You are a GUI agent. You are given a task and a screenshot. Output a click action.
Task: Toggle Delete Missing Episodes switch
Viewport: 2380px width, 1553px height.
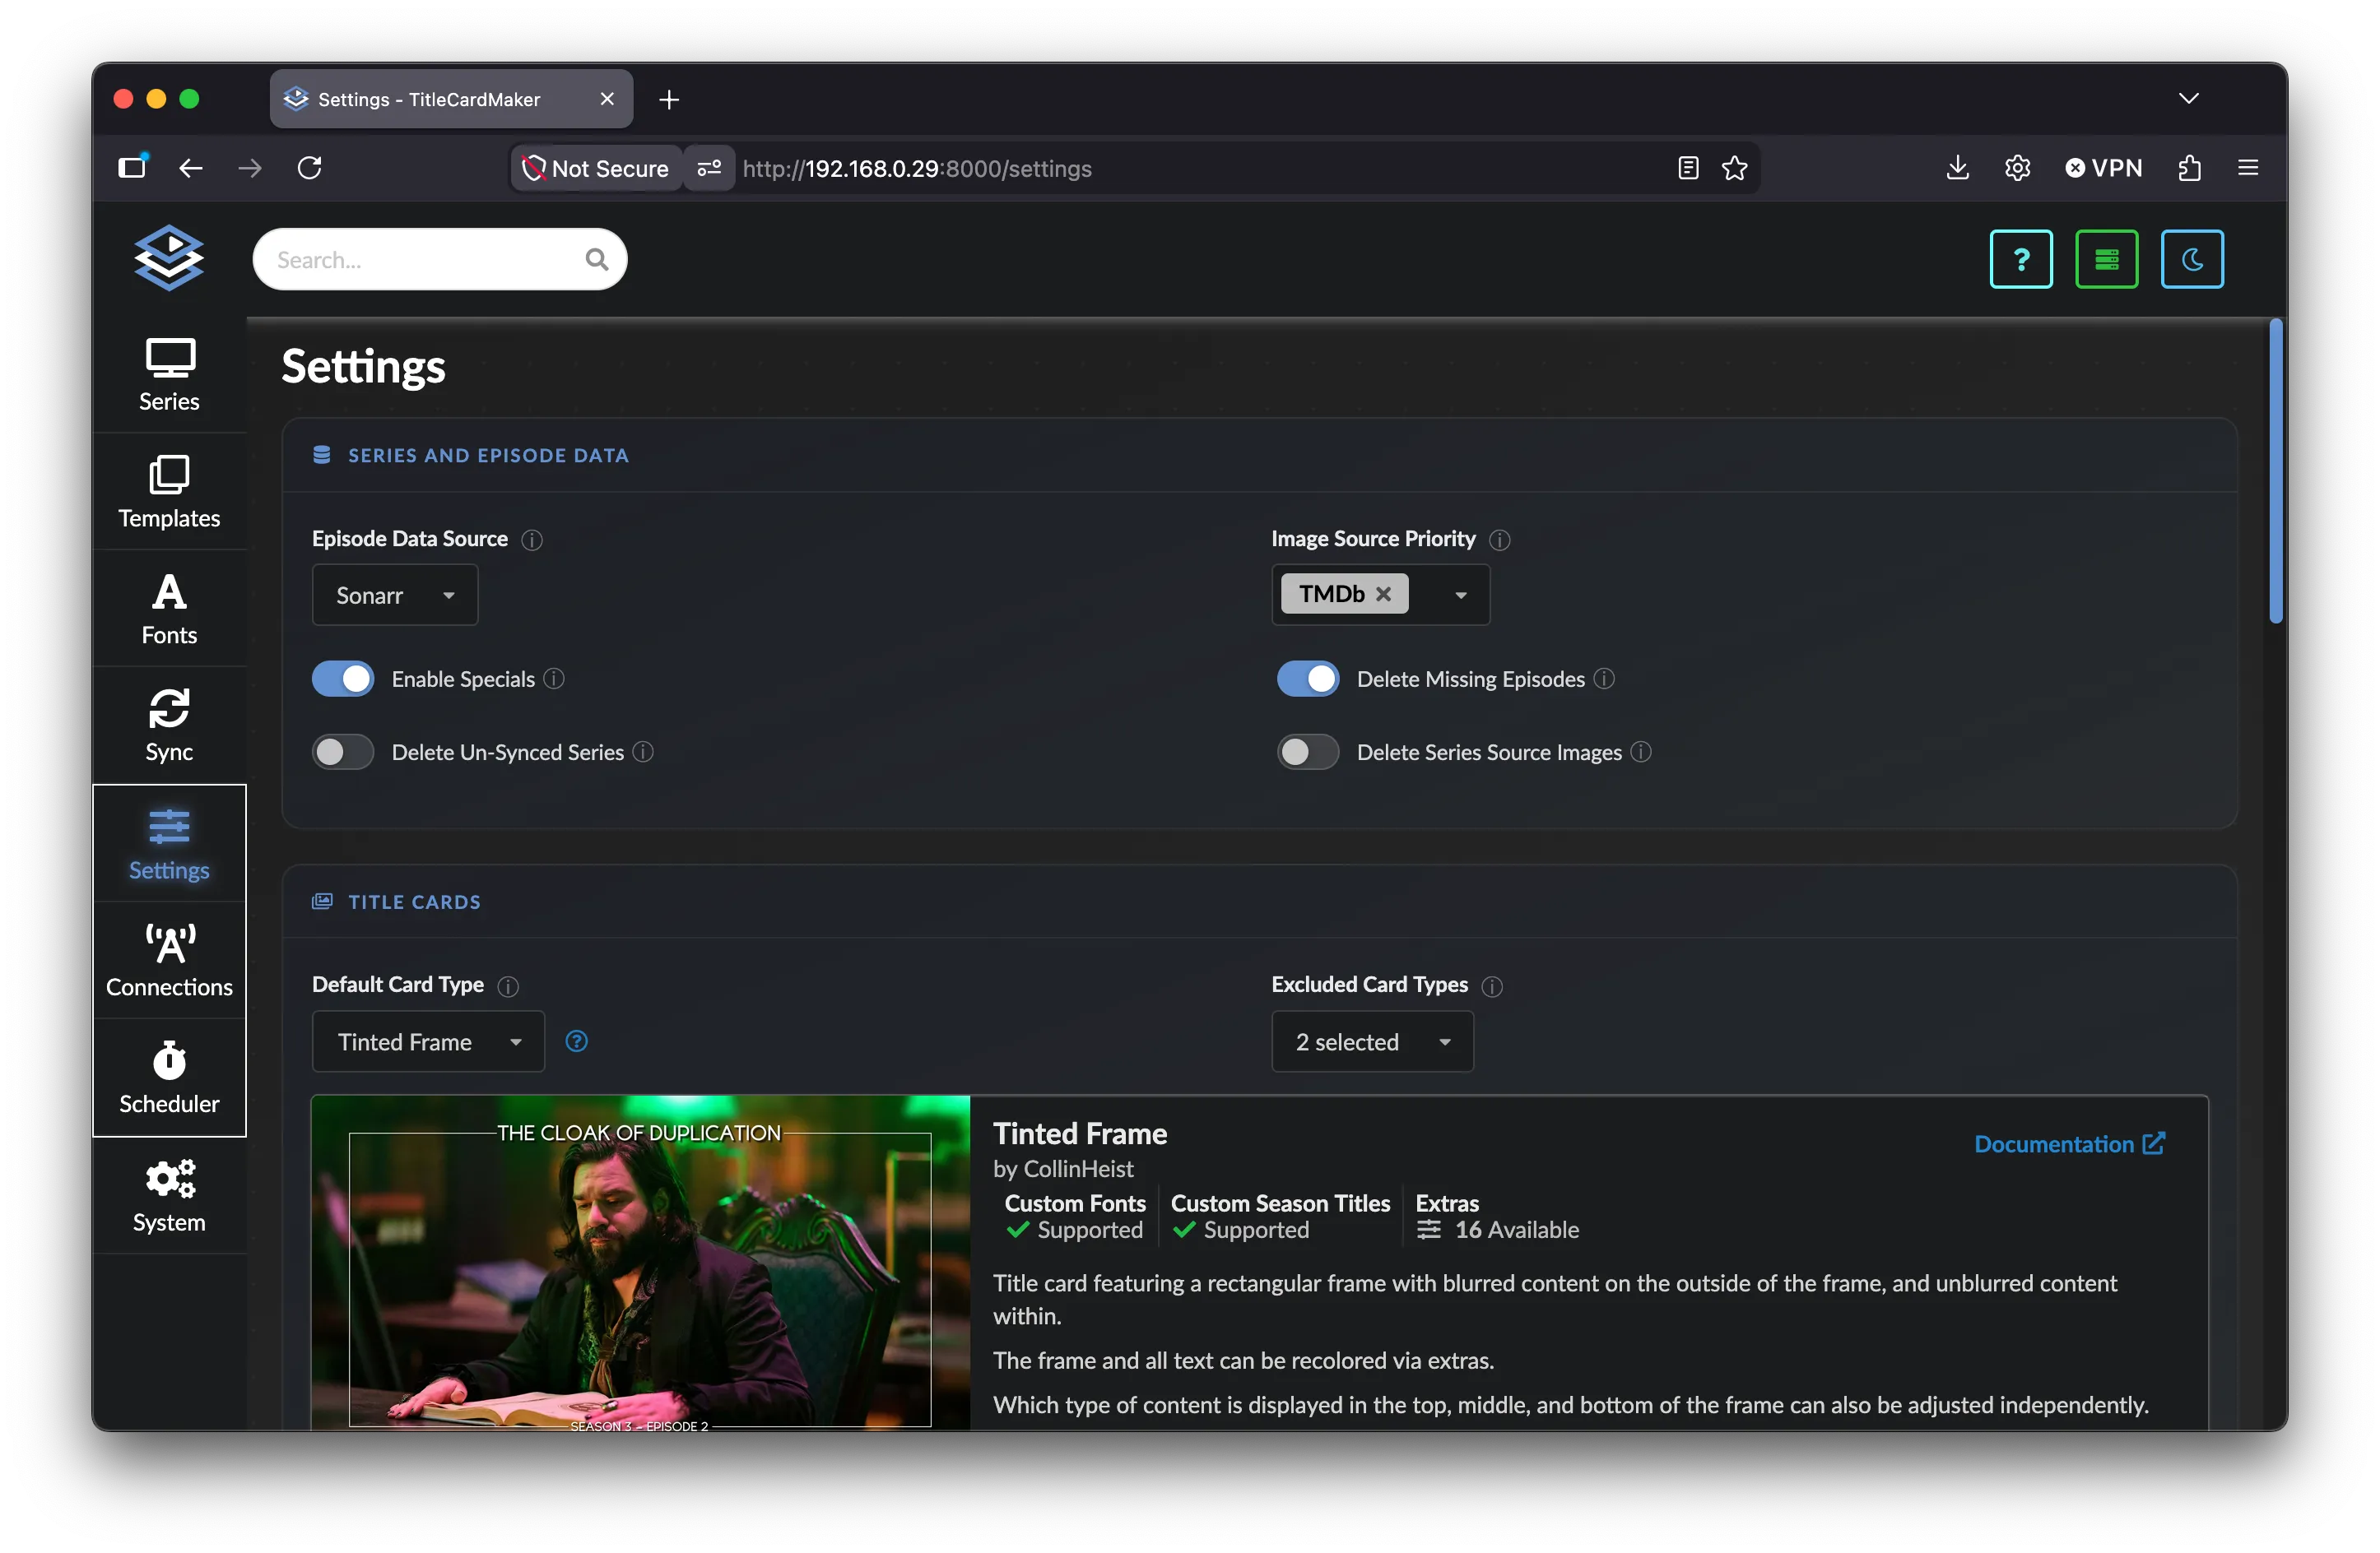tap(1308, 679)
